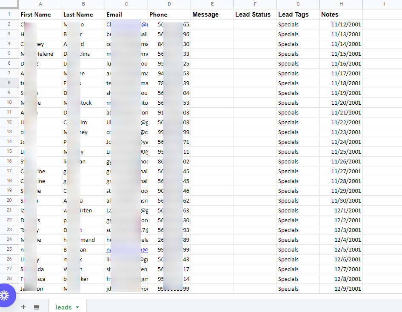This screenshot has height=312, width=402.
Task: Click the Notes cell 11/15/2001
Action: point(341,54)
